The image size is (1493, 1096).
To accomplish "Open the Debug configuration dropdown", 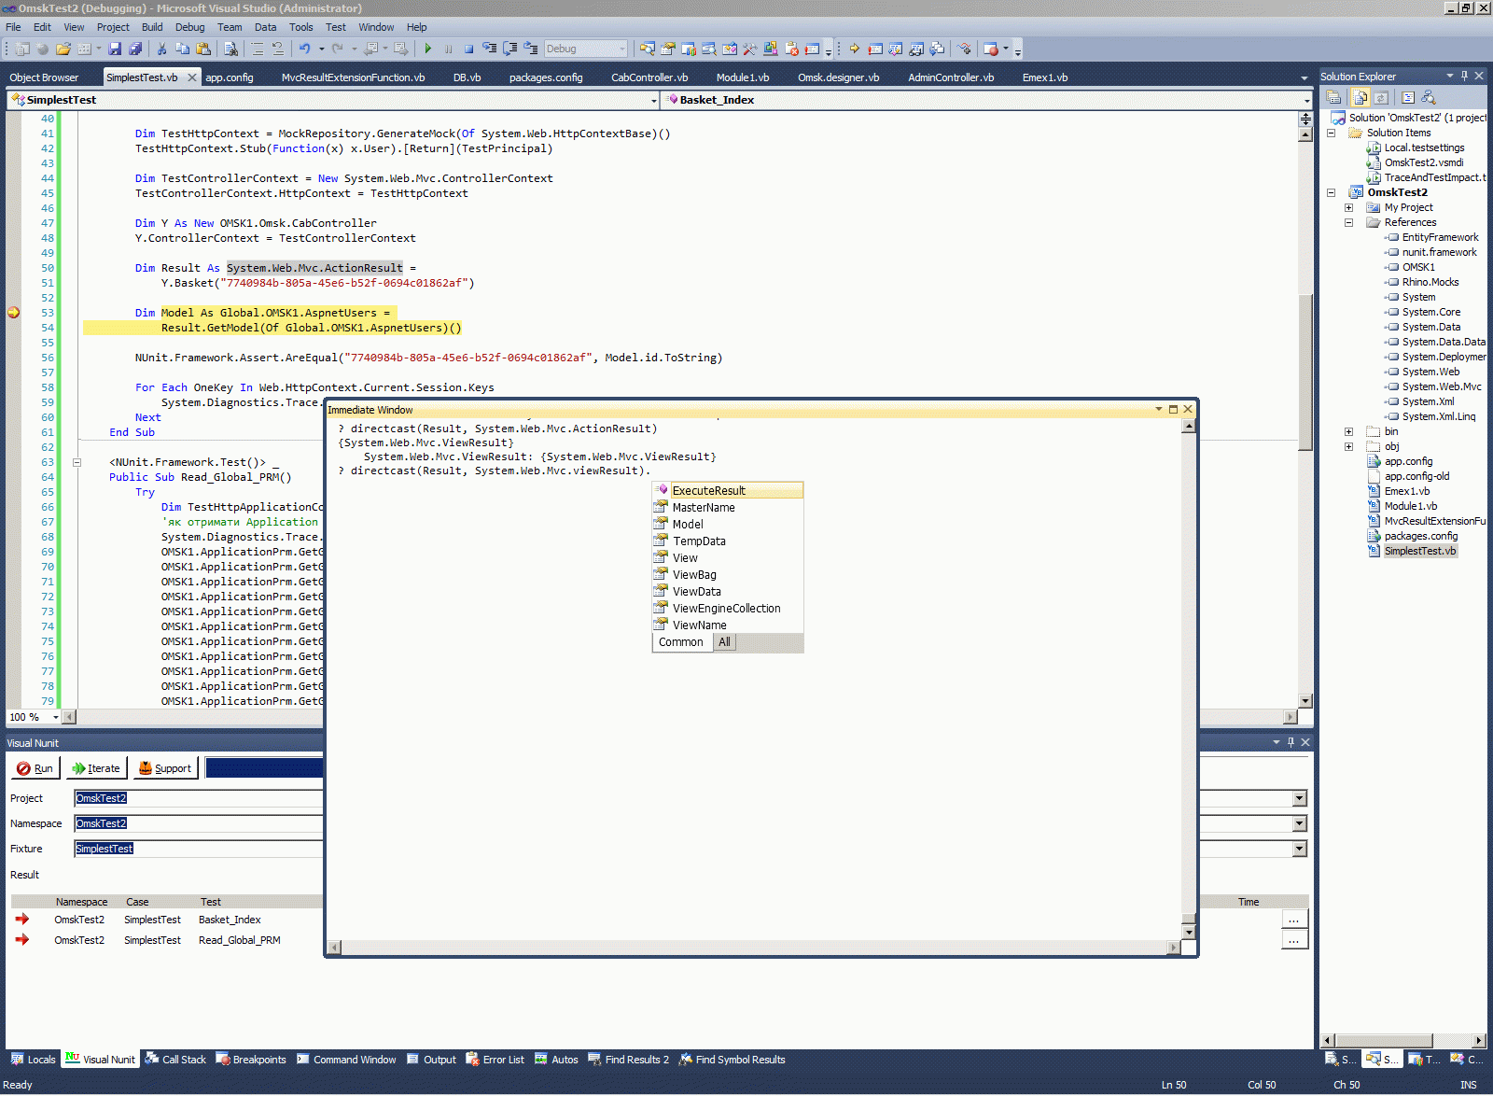I will pos(622,49).
